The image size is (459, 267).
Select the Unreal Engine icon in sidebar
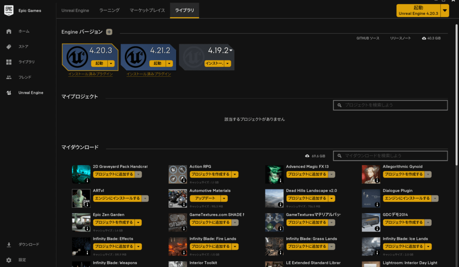point(9,92)
